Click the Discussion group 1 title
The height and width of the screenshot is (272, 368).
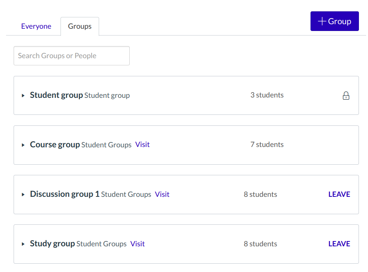[x=65, y=194]
